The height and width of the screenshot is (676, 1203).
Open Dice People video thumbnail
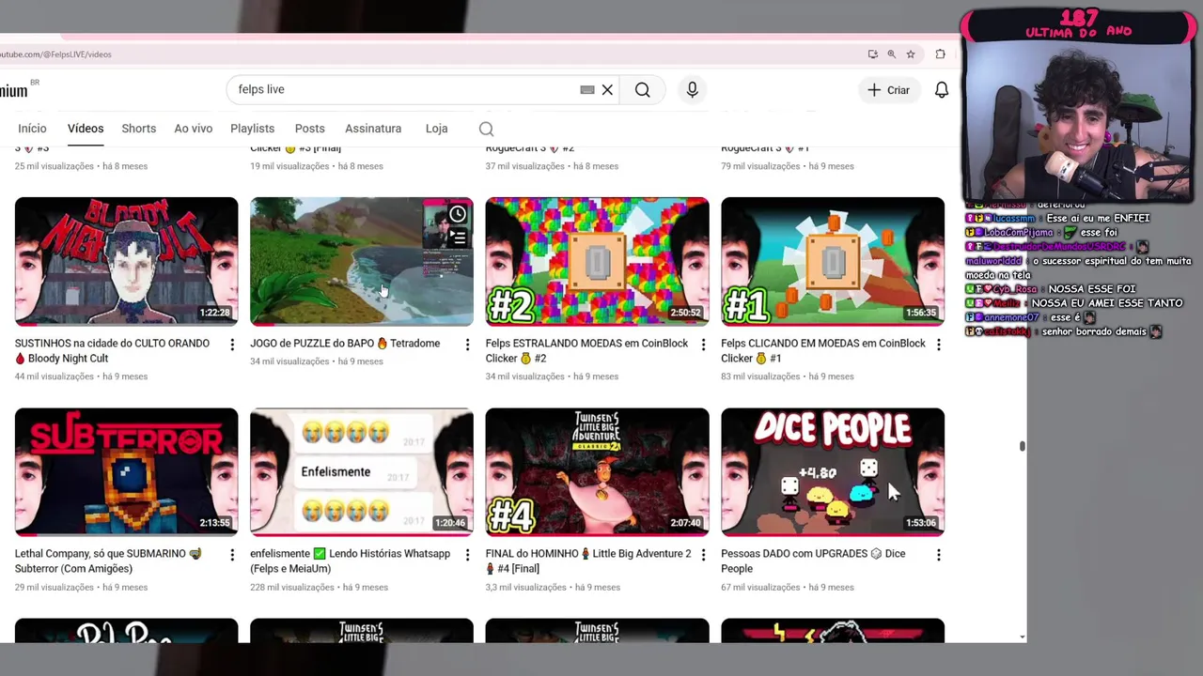(x=833, y=471)
